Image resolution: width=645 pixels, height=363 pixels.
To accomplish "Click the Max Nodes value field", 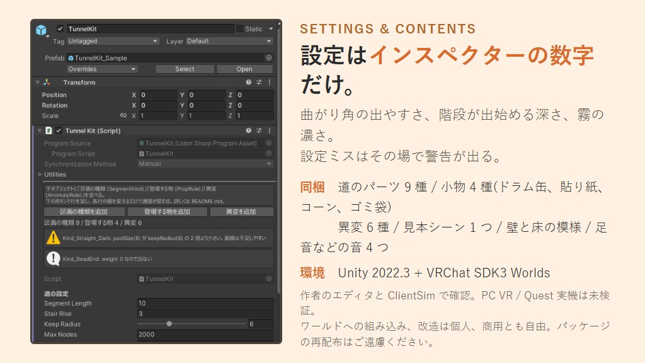I will (x=205, y=334).
